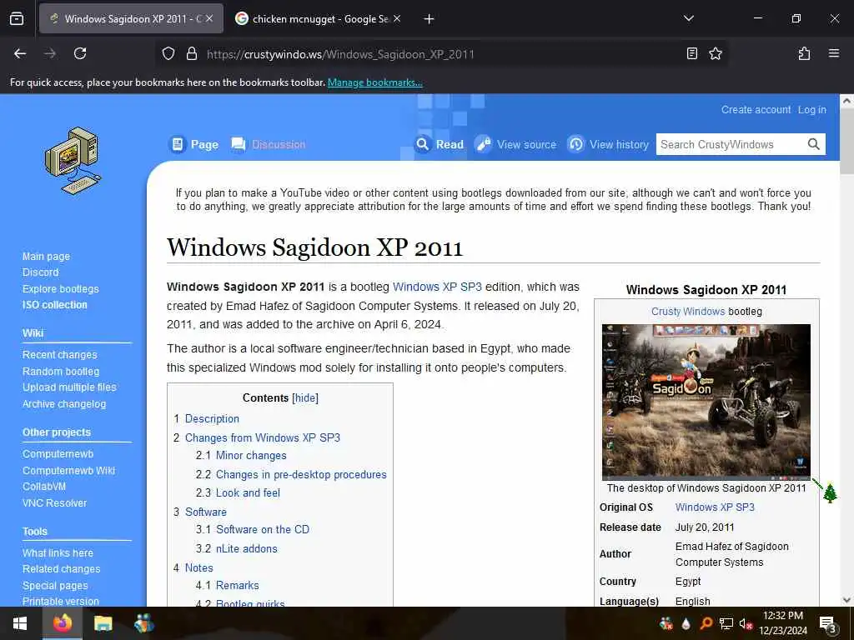Screen dimensions: 854x640
Task: Click Log in link
Action: click(811, 109)
